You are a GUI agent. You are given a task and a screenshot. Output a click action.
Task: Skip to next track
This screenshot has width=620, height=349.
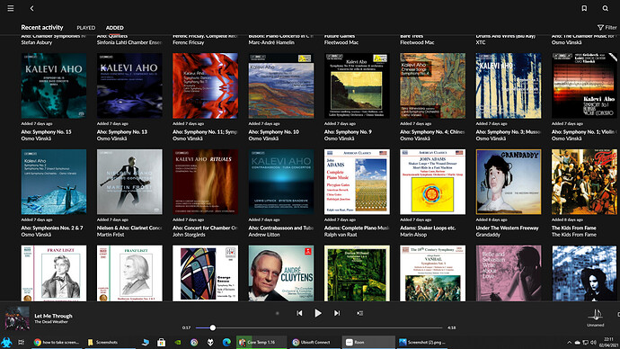[x=336, y=313]
